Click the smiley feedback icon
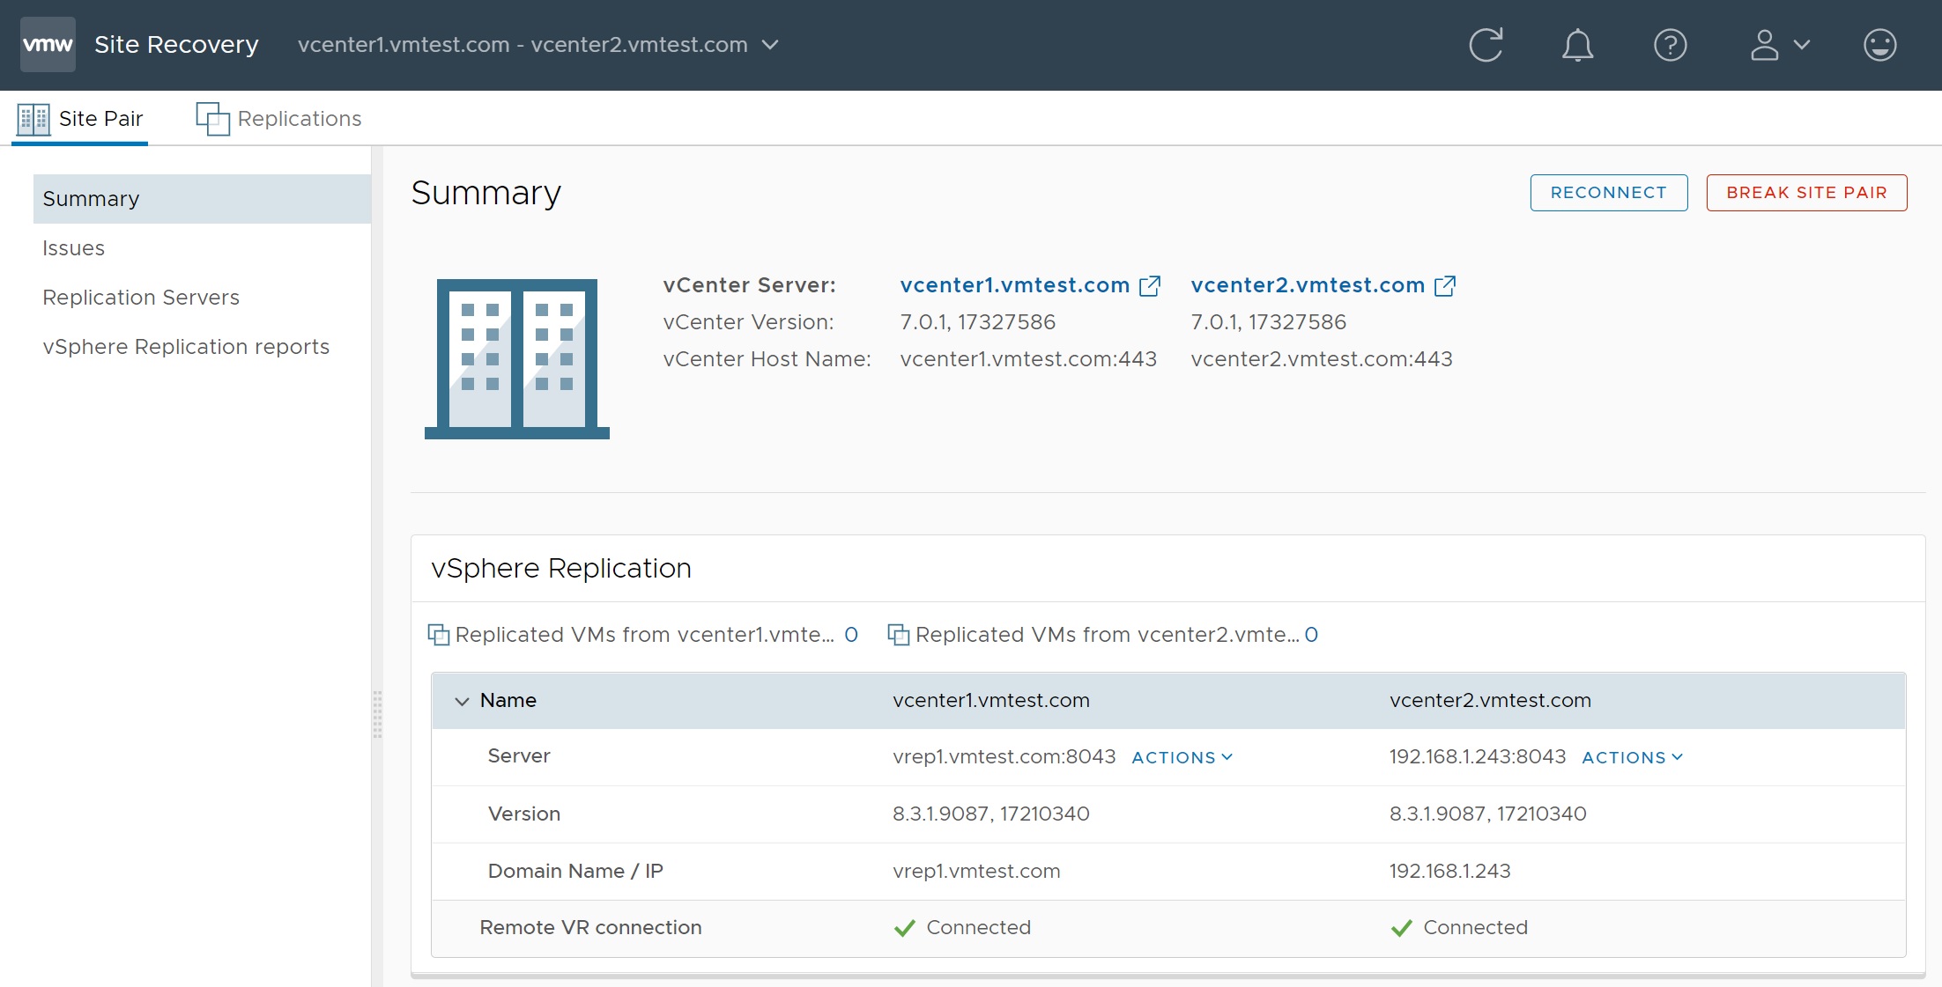The width and height of the screenshot is (1942, 987). 1879,45
